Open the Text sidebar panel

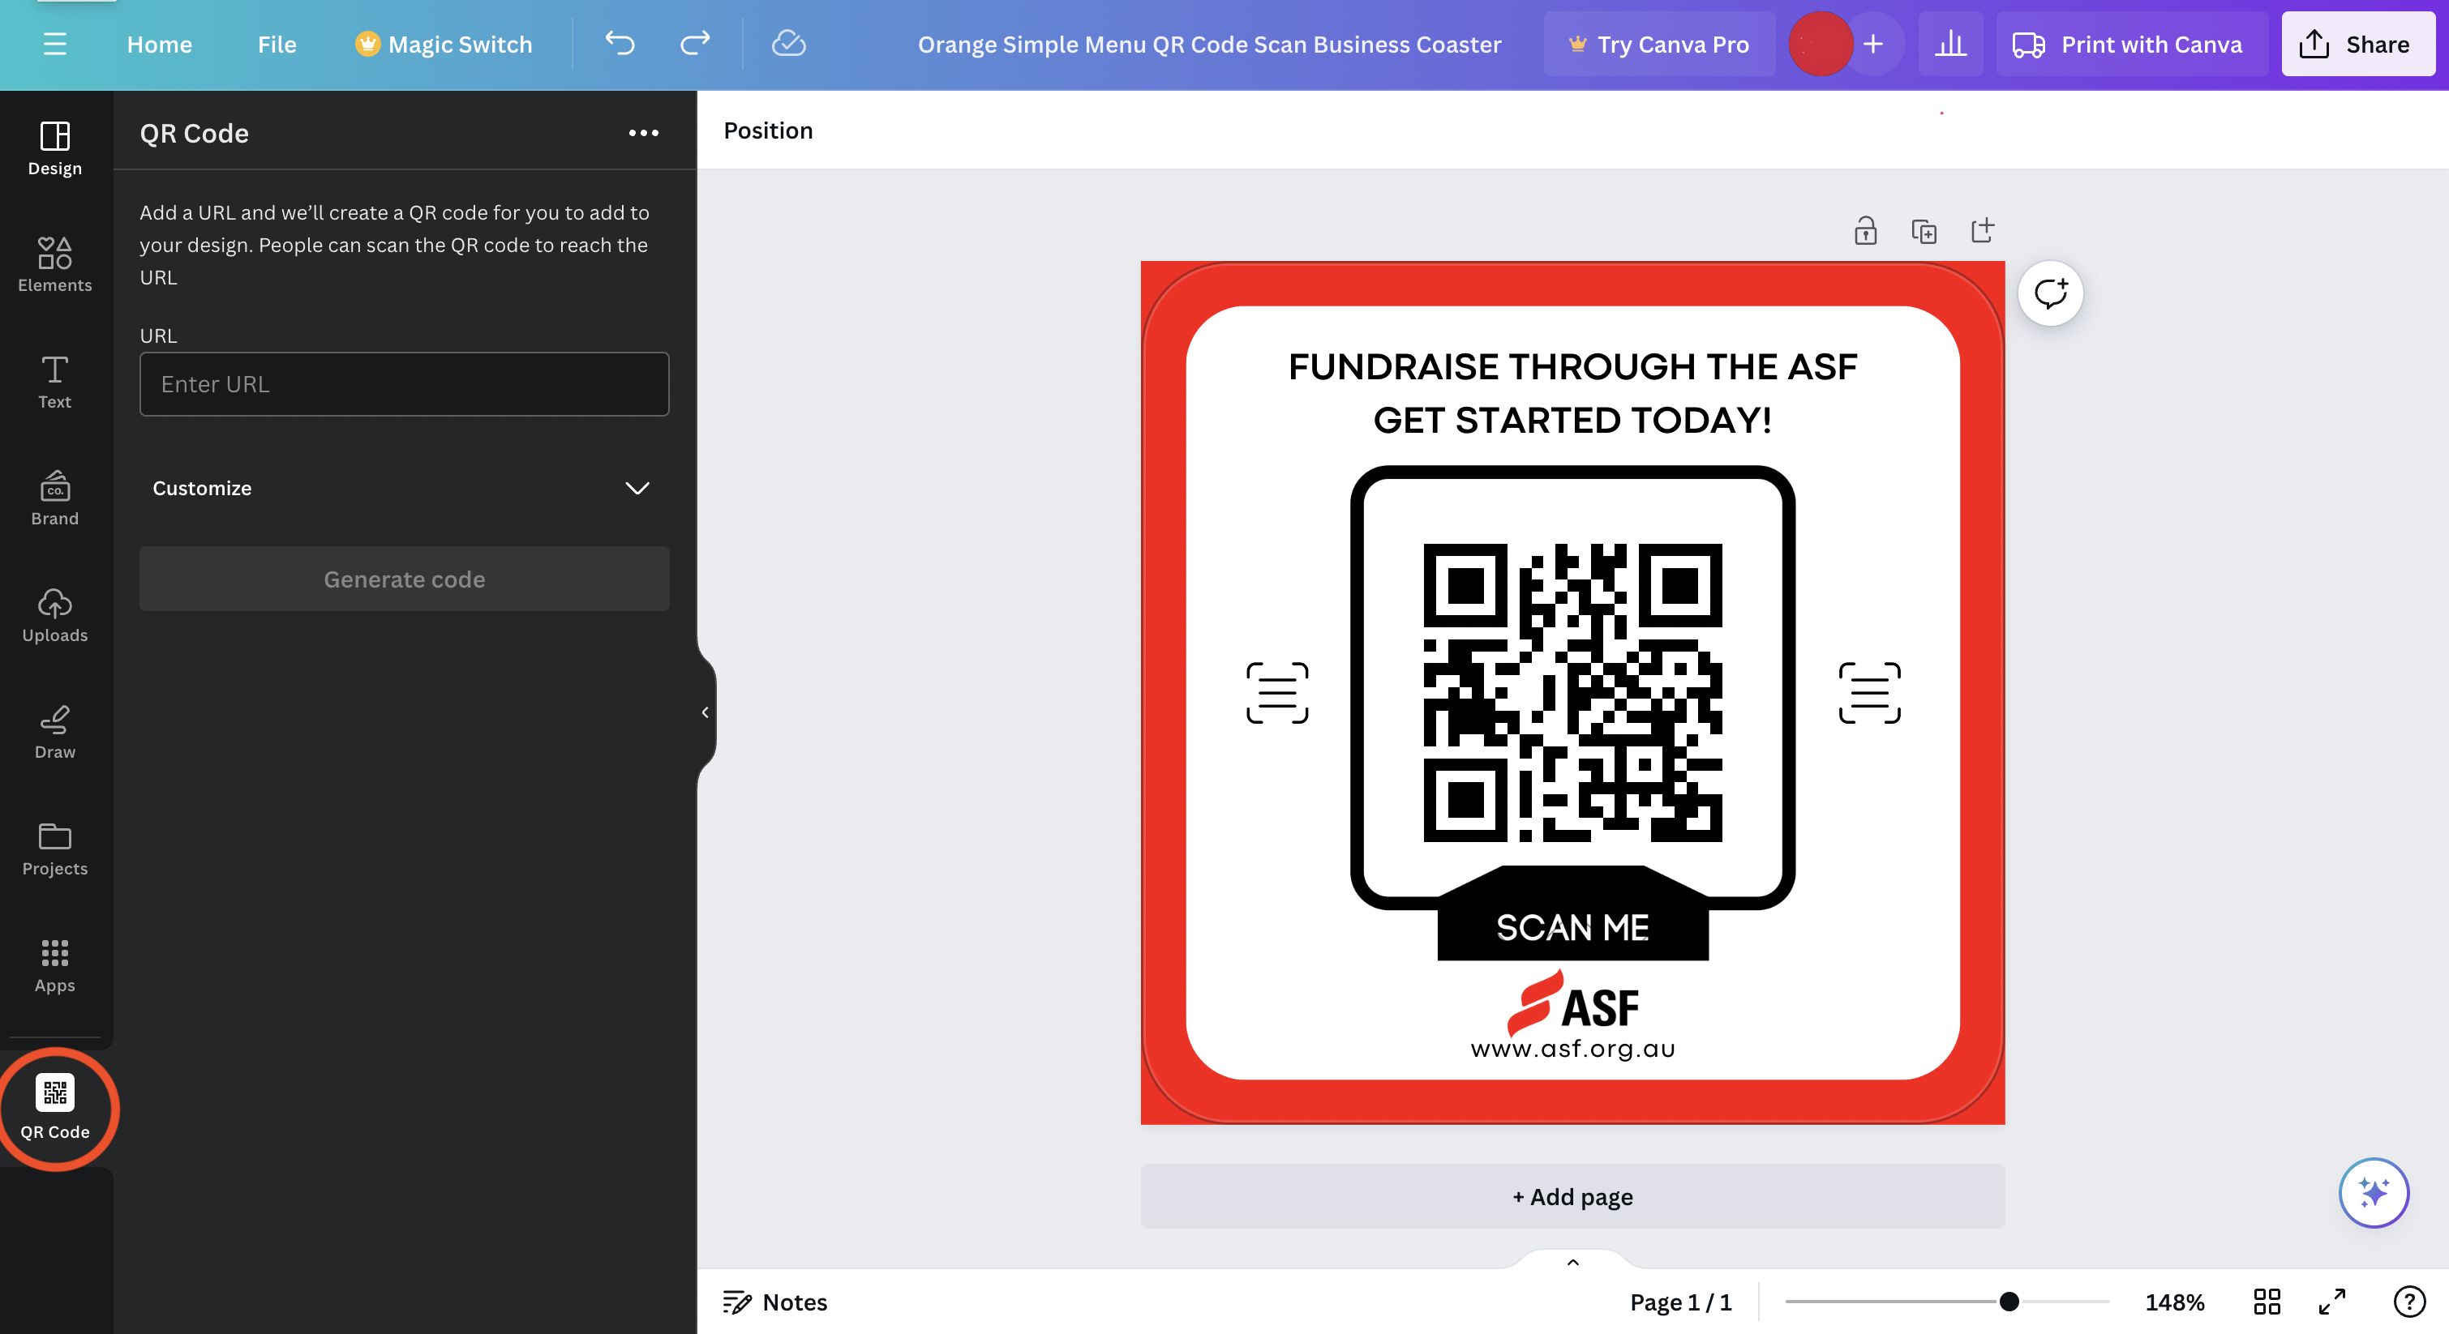[54, 382]
